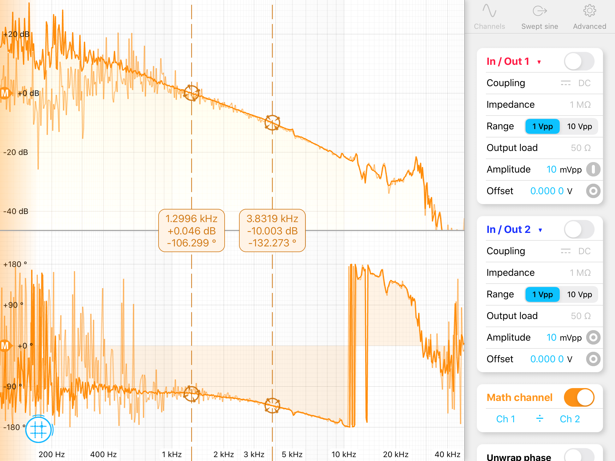Enable the In / Out 1 switch
The image size is (615, 461).
579,62
